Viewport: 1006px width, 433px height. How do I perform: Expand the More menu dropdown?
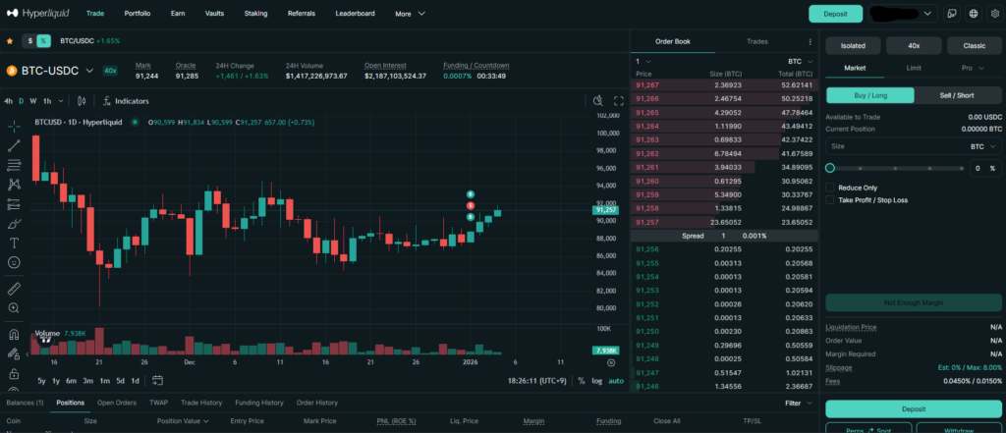410,14
